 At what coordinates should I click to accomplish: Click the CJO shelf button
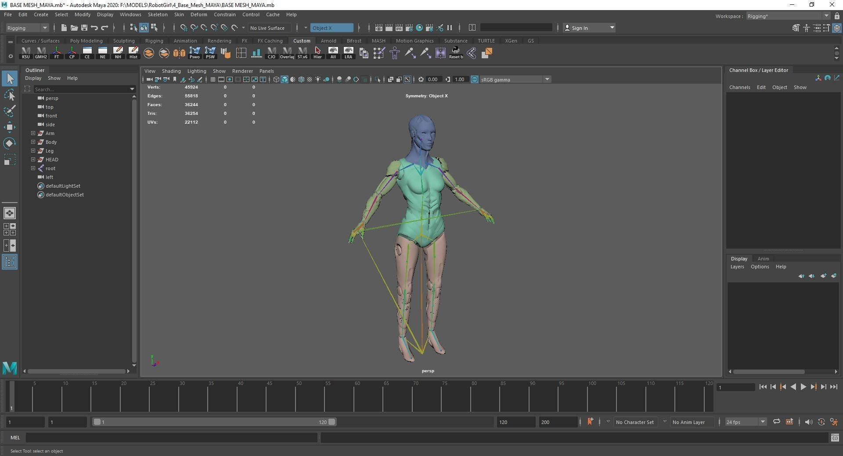[x=272, y=53]
